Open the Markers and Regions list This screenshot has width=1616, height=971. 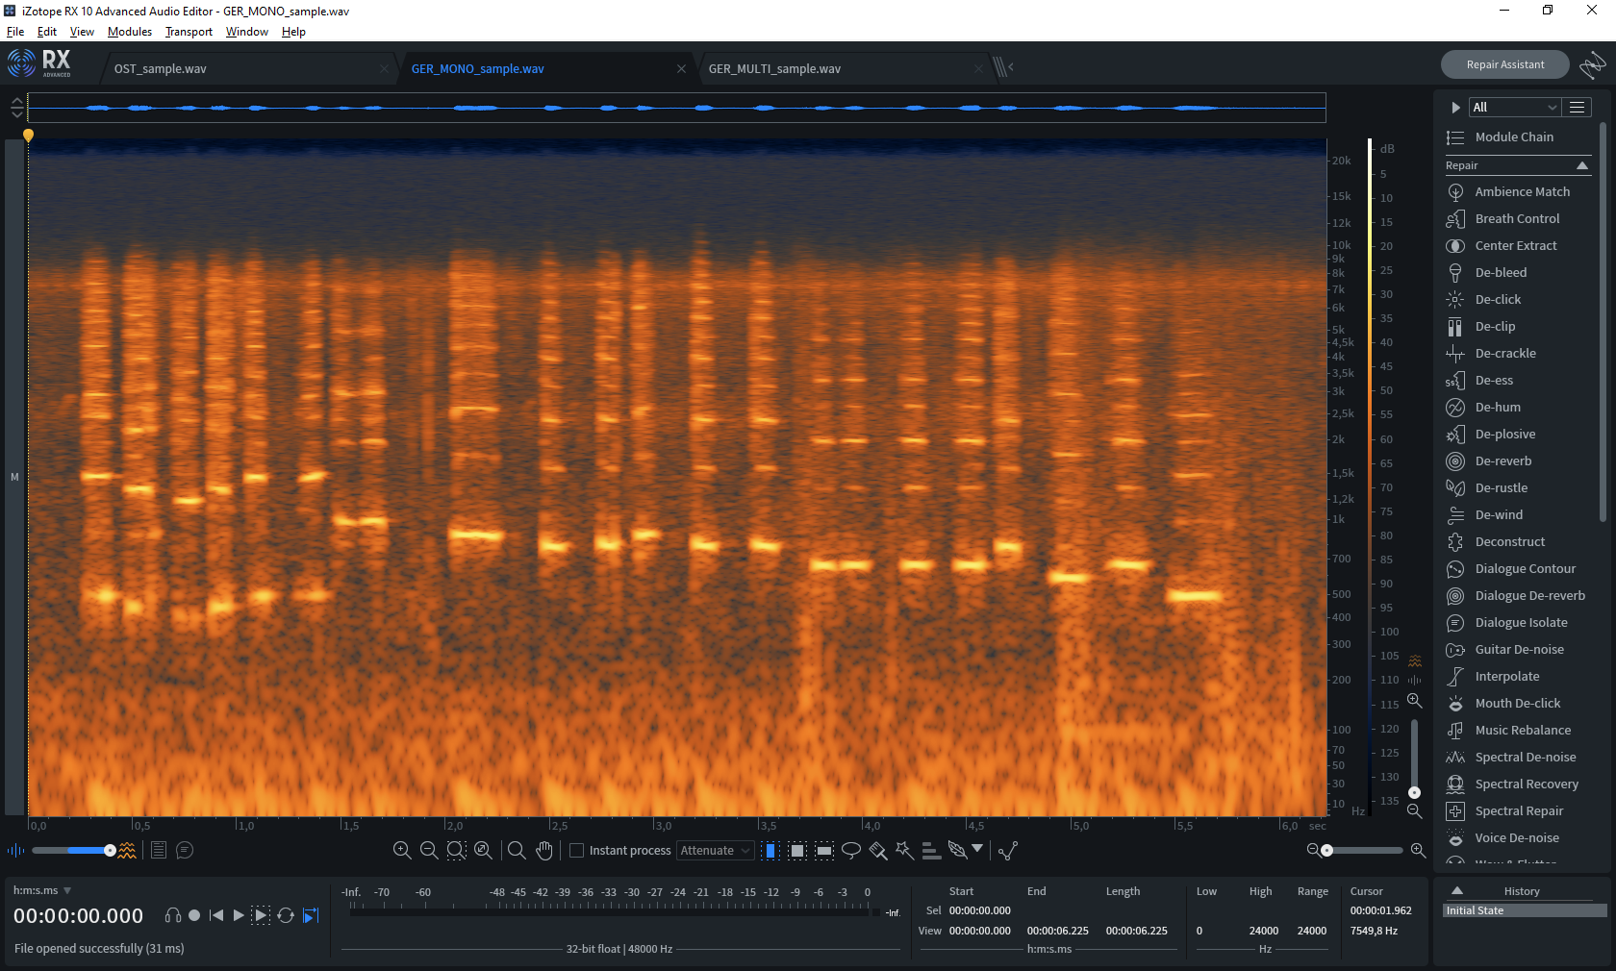point(159,851)
